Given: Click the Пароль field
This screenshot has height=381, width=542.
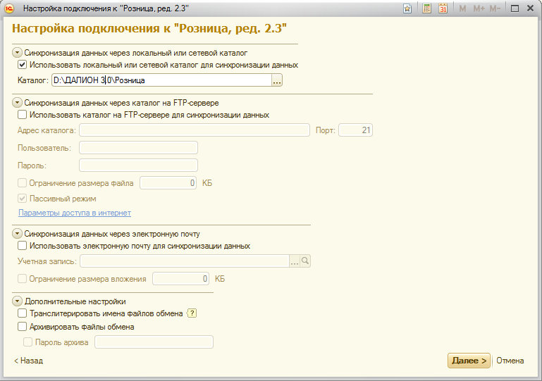Looking at the screenshot, I should coord(138,165).
